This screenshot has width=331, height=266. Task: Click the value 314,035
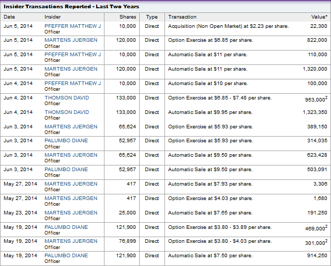tap(317, 141)
